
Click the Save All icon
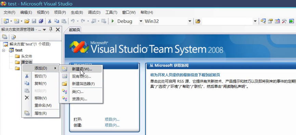(41, 21)
